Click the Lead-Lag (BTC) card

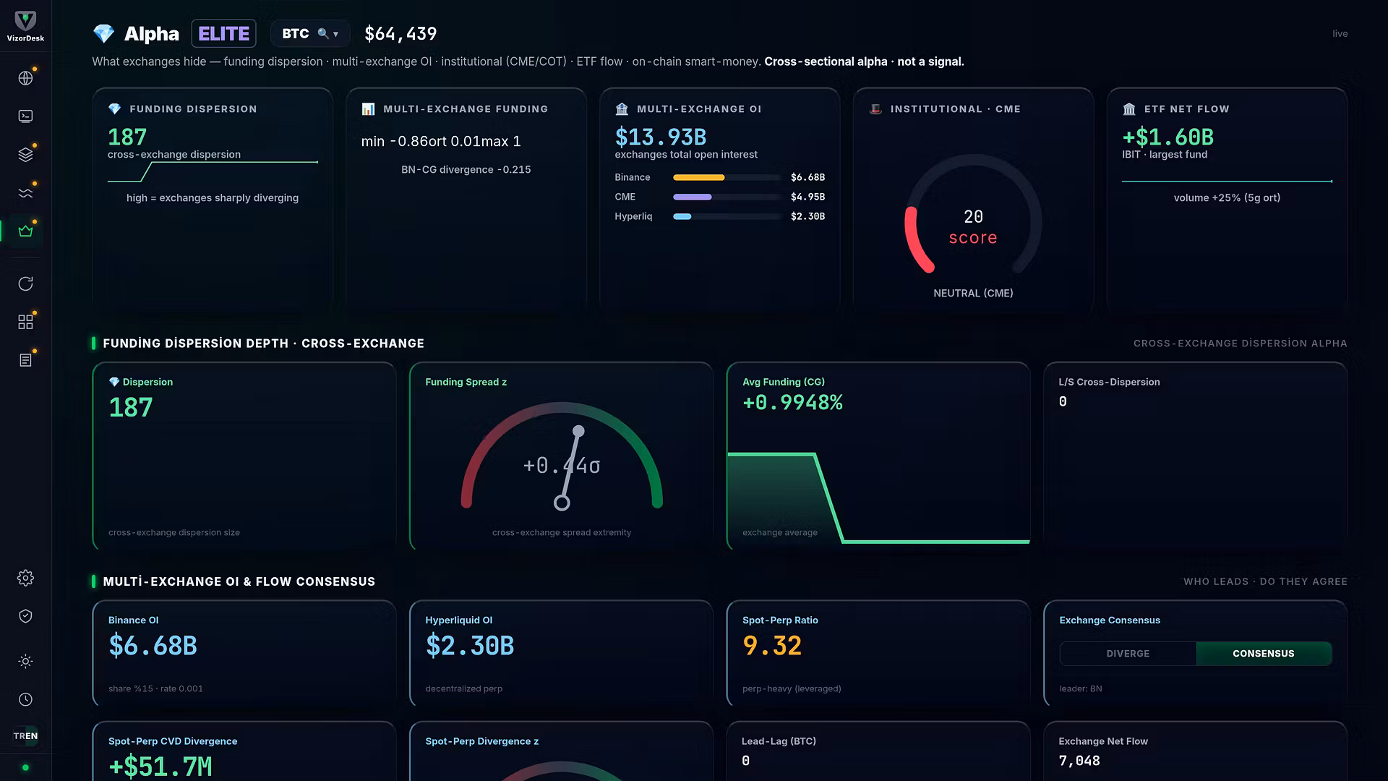point(878,751)
